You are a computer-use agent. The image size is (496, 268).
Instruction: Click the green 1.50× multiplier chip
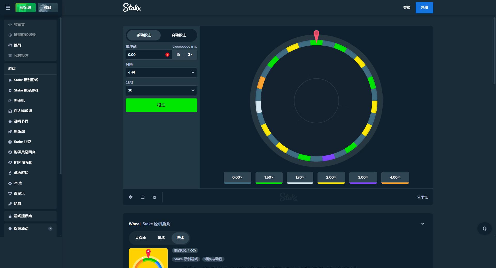(269, 178)
